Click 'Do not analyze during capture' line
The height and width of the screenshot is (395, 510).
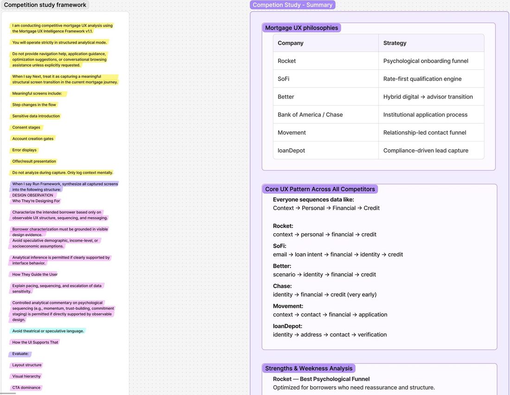[63, 173]
